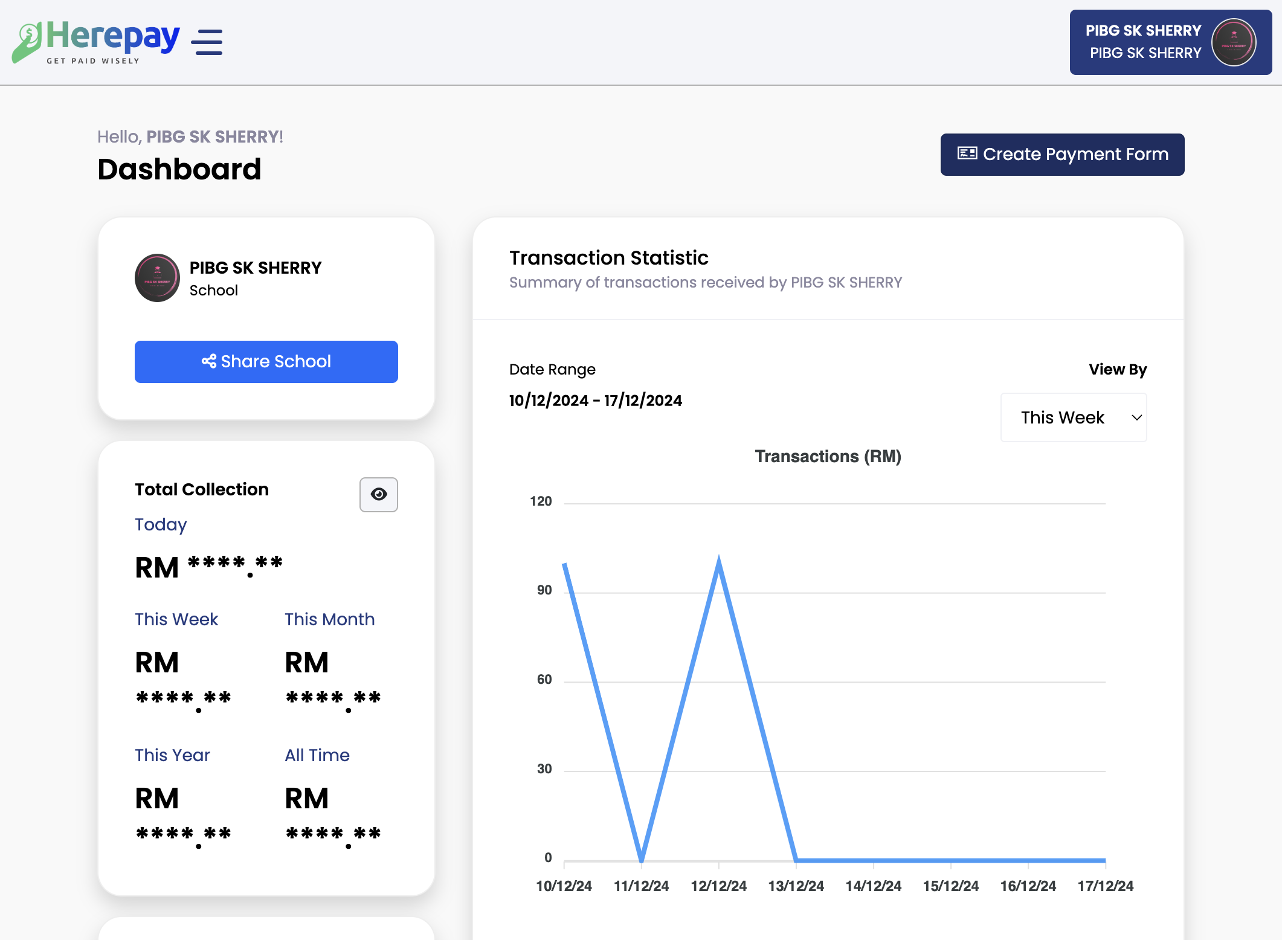Click the All Time collection label
The image size is (1282, 940).
[317, 755]
